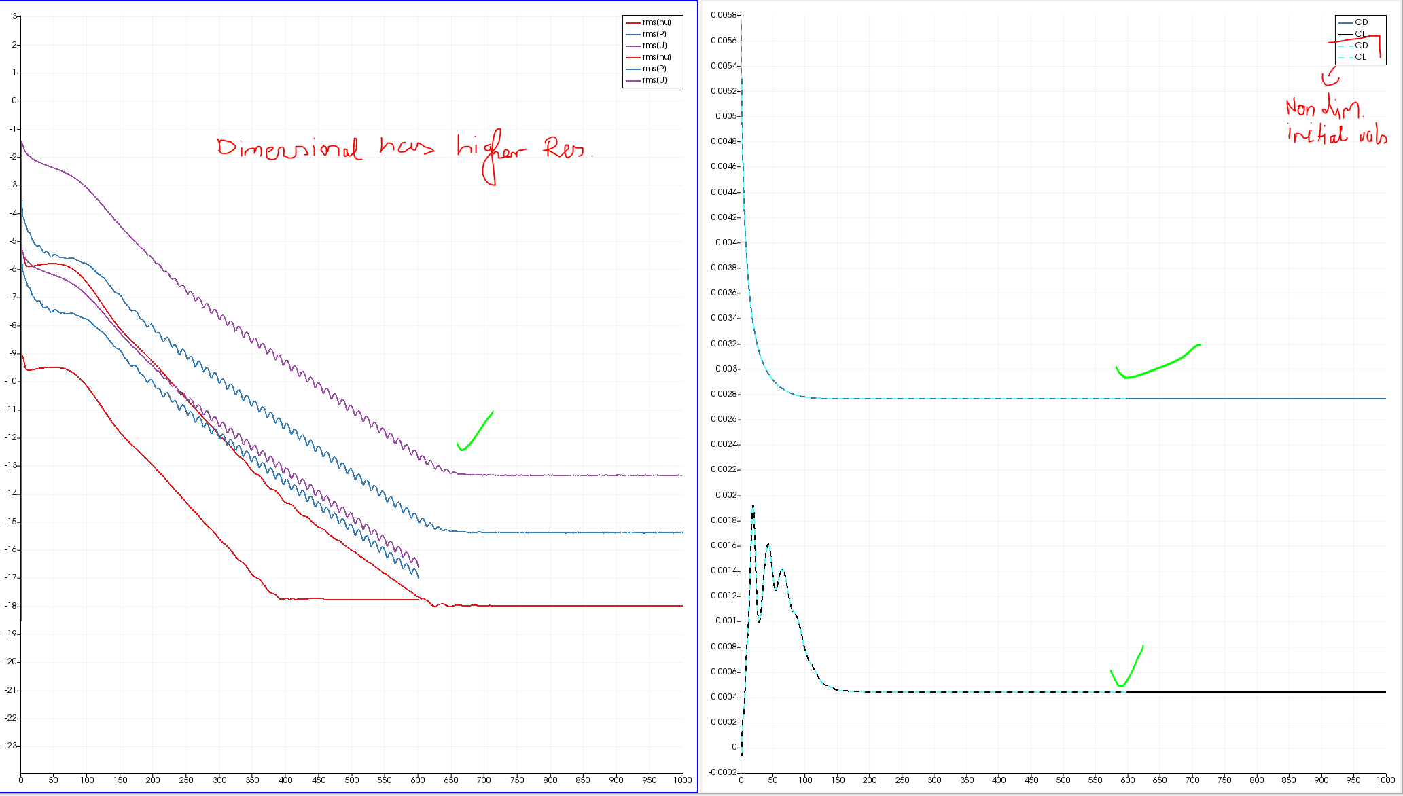Click red swatch of first rms(nu) entry
The height and width of the screenshot is (796, 1403).
click(633, 22)
